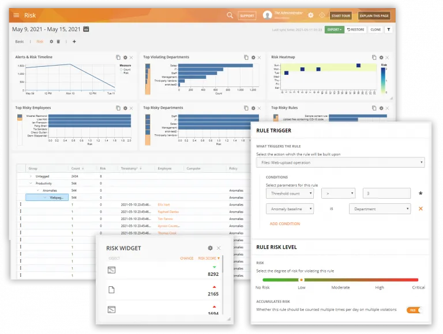
Task: Sort by Timestamp column header
Action: [x=129, y=168]
